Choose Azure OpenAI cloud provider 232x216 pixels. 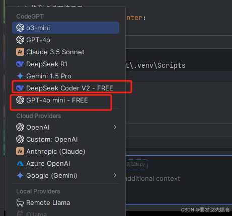65,163
